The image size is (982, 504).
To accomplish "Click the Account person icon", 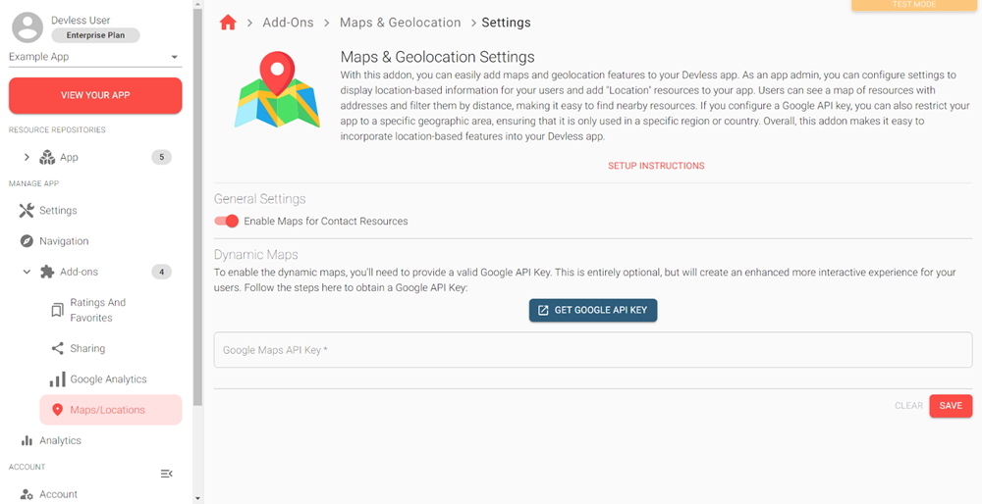I will pyautogui.click(x=27, y=494).
